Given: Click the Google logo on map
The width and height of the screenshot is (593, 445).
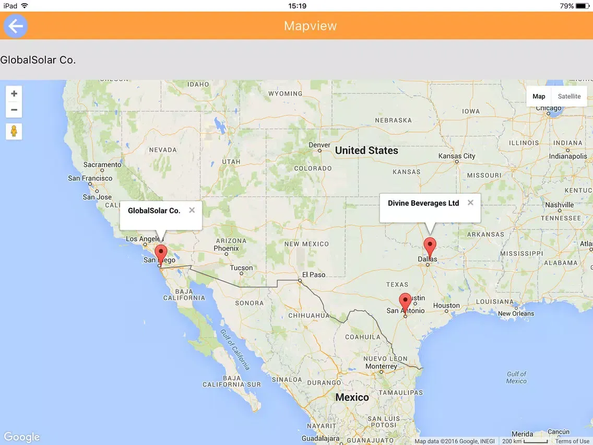Looking at the screenshot, I should point(21,437).
